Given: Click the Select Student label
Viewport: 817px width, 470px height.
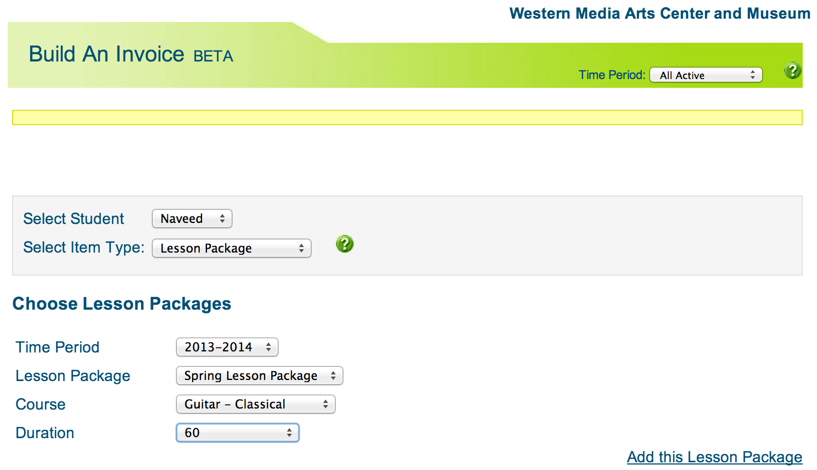Looking at the screenshot, I should 74,219.
